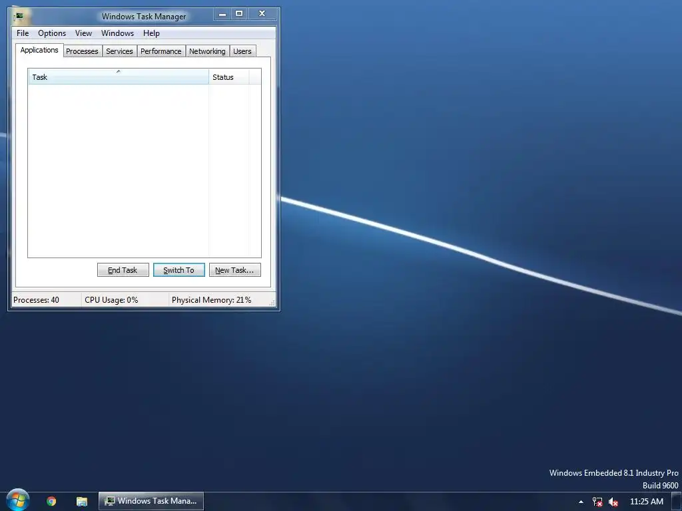Open the Windows menu
Viewport: 682px width, 511px height.
(x=117, y=33)
